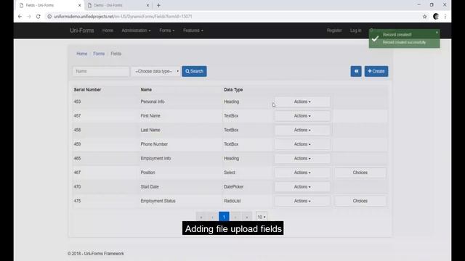The image size is (465, 261).
Task: Open Actions for First Name row
Action: point(302,116)
